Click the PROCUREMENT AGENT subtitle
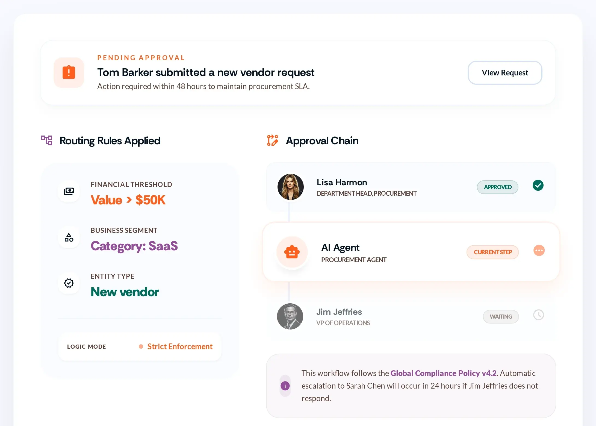This screenshot has height=426, width=596. (x=354, y=260)
